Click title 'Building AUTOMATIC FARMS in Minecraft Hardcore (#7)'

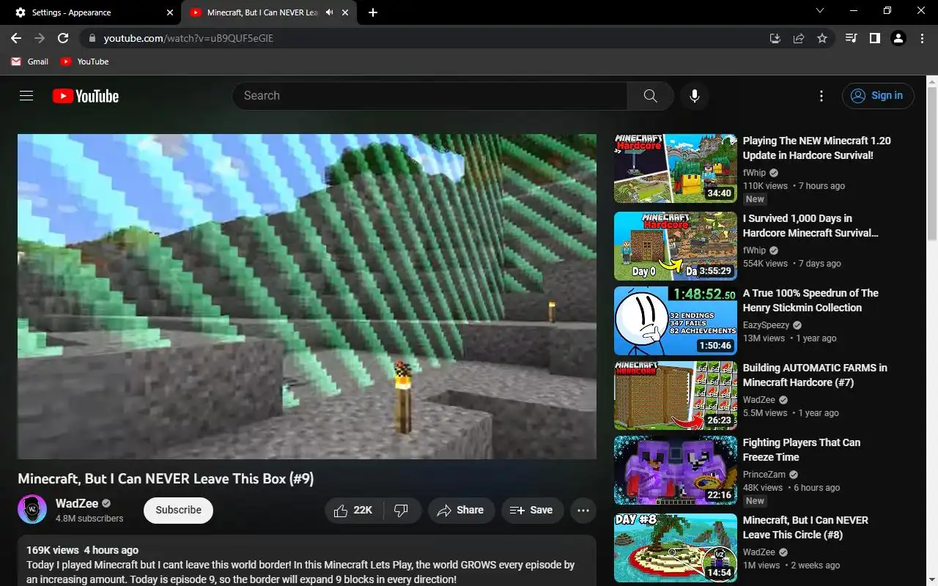click(815, 375)
